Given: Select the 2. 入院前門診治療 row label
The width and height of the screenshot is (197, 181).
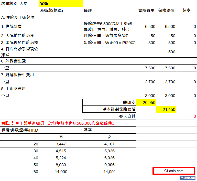Looking at the screenshot, I should pyautogui.click(x=20, y=36).
